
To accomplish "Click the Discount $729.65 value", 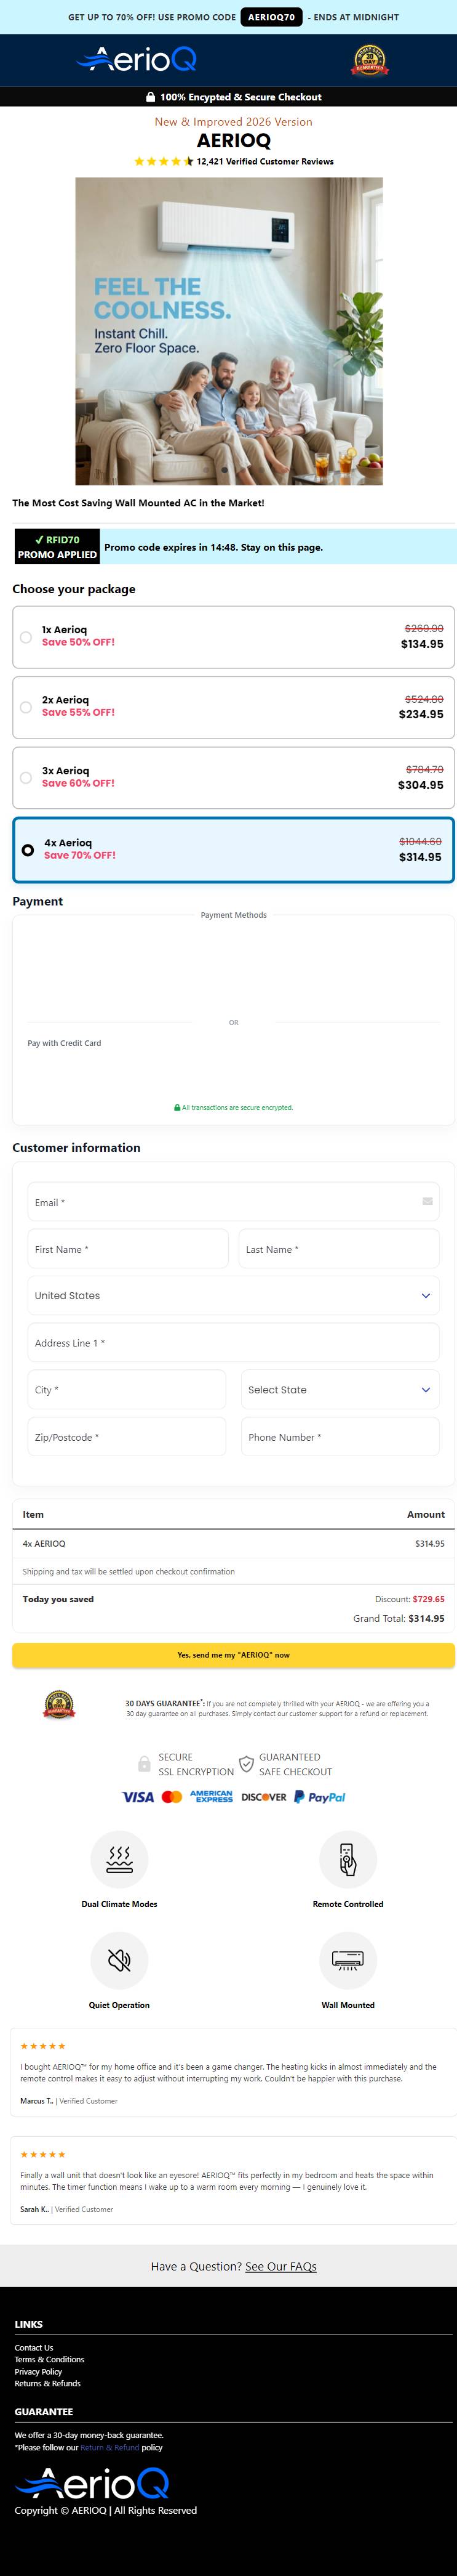I will (428, 1598).
